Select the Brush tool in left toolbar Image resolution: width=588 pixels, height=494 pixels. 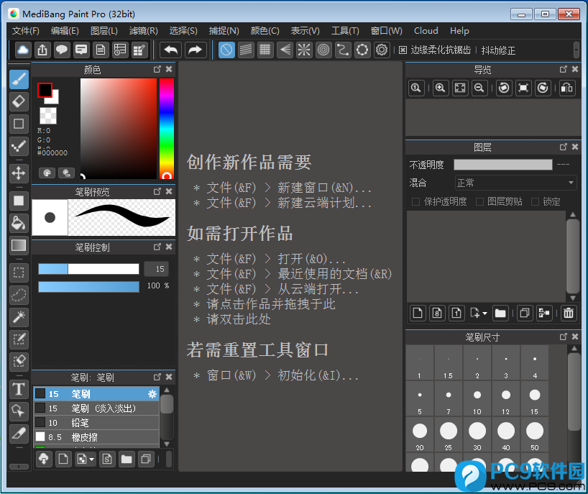point(19,80)
